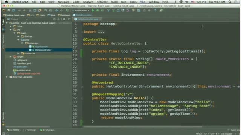Toggle tool window bars bottom-left corner icon

click(x=3, y=133)
